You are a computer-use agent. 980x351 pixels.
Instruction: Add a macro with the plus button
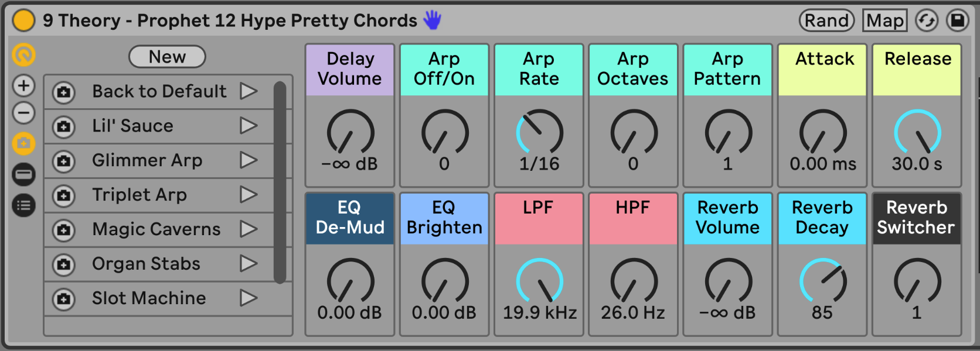point(24,85)
